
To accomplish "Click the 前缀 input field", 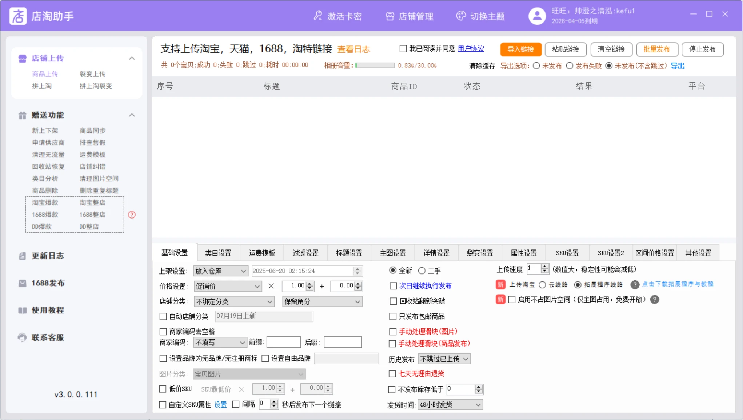I will tap(284, 342).
